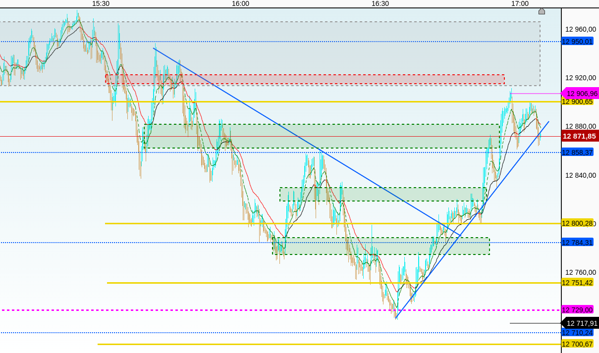Select the large gray dashed zone rectangle
Viewport: 599px width, 353px height.
pos(270,53)
